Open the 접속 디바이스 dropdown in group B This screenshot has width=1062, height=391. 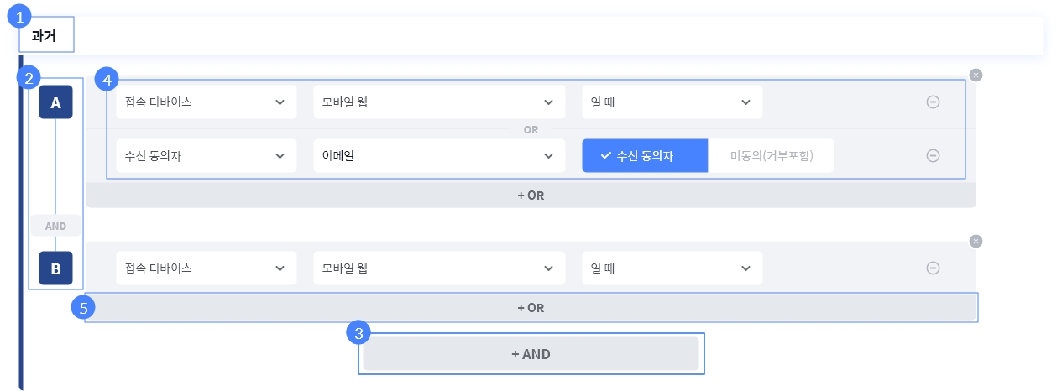(x=206, y=268)
